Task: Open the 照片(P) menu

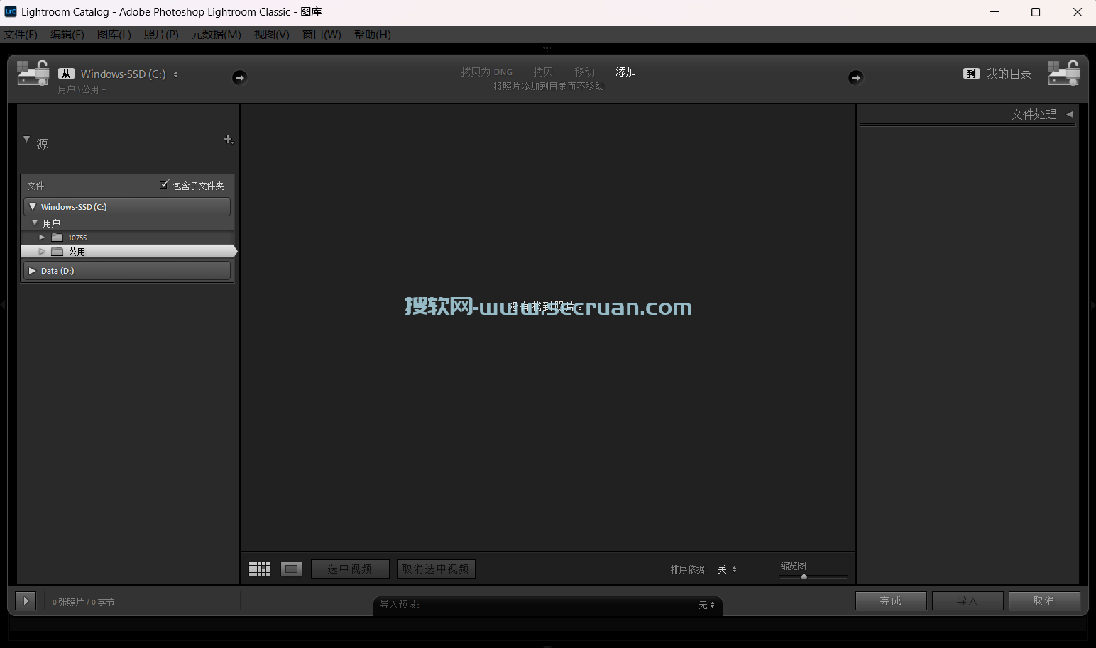Action: pos(161,34)
